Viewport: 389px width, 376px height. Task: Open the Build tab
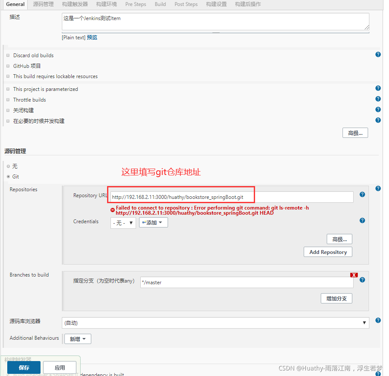click(160, 4)
